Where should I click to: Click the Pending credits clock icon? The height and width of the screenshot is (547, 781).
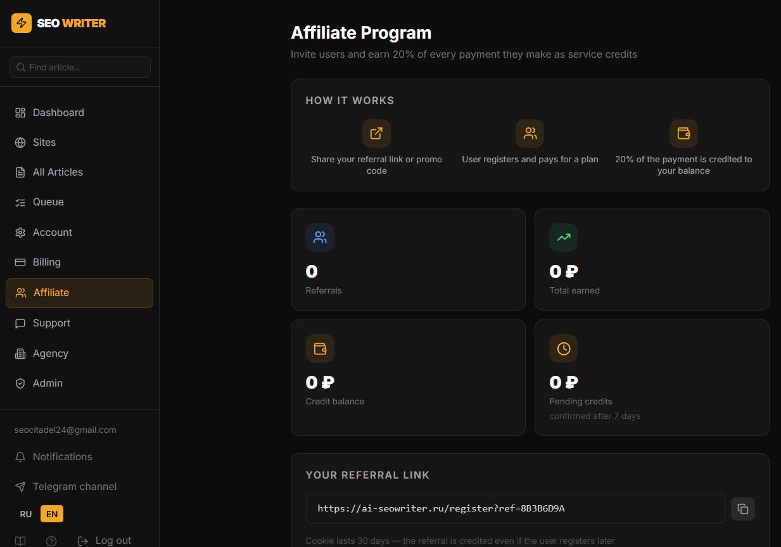(x=564, y=348)
